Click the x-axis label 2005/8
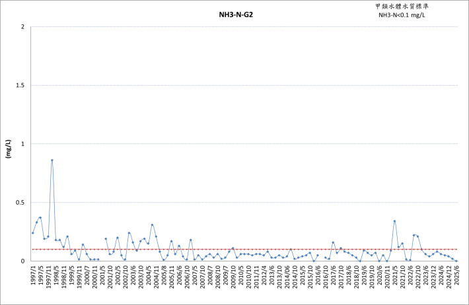The image size is (469, 305). point(164,276)
